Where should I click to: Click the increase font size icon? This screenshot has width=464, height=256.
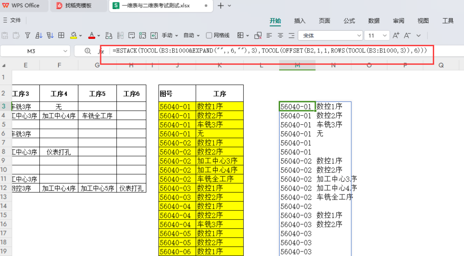396,35
